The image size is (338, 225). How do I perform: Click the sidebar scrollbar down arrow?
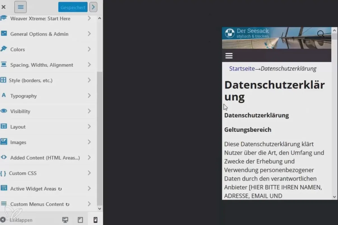(x=99, y=208)
